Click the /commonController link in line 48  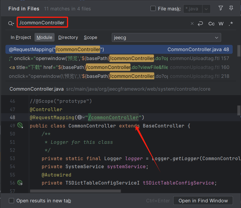click(113, 118)
